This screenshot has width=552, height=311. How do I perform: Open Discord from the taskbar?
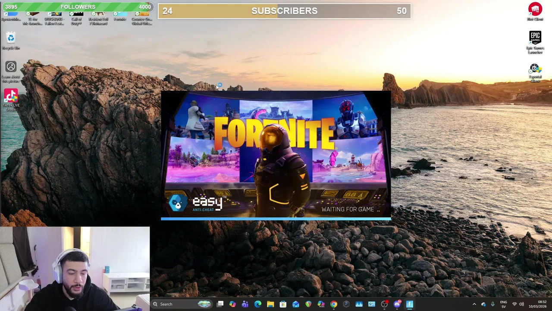pos(397,304)
